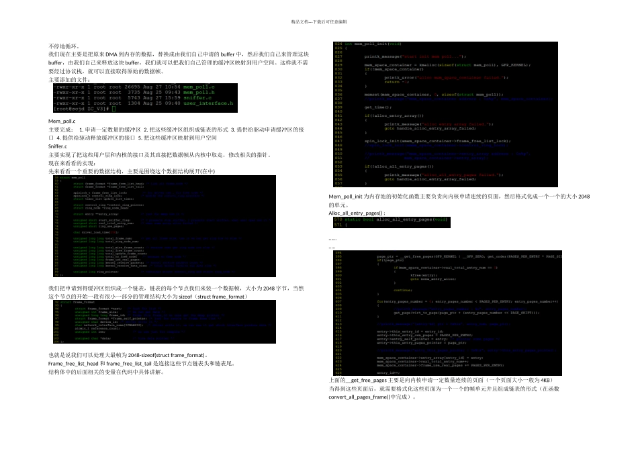
Task: Click the line '先来看看一个重要的数据结构'
Action: [132, 172]
